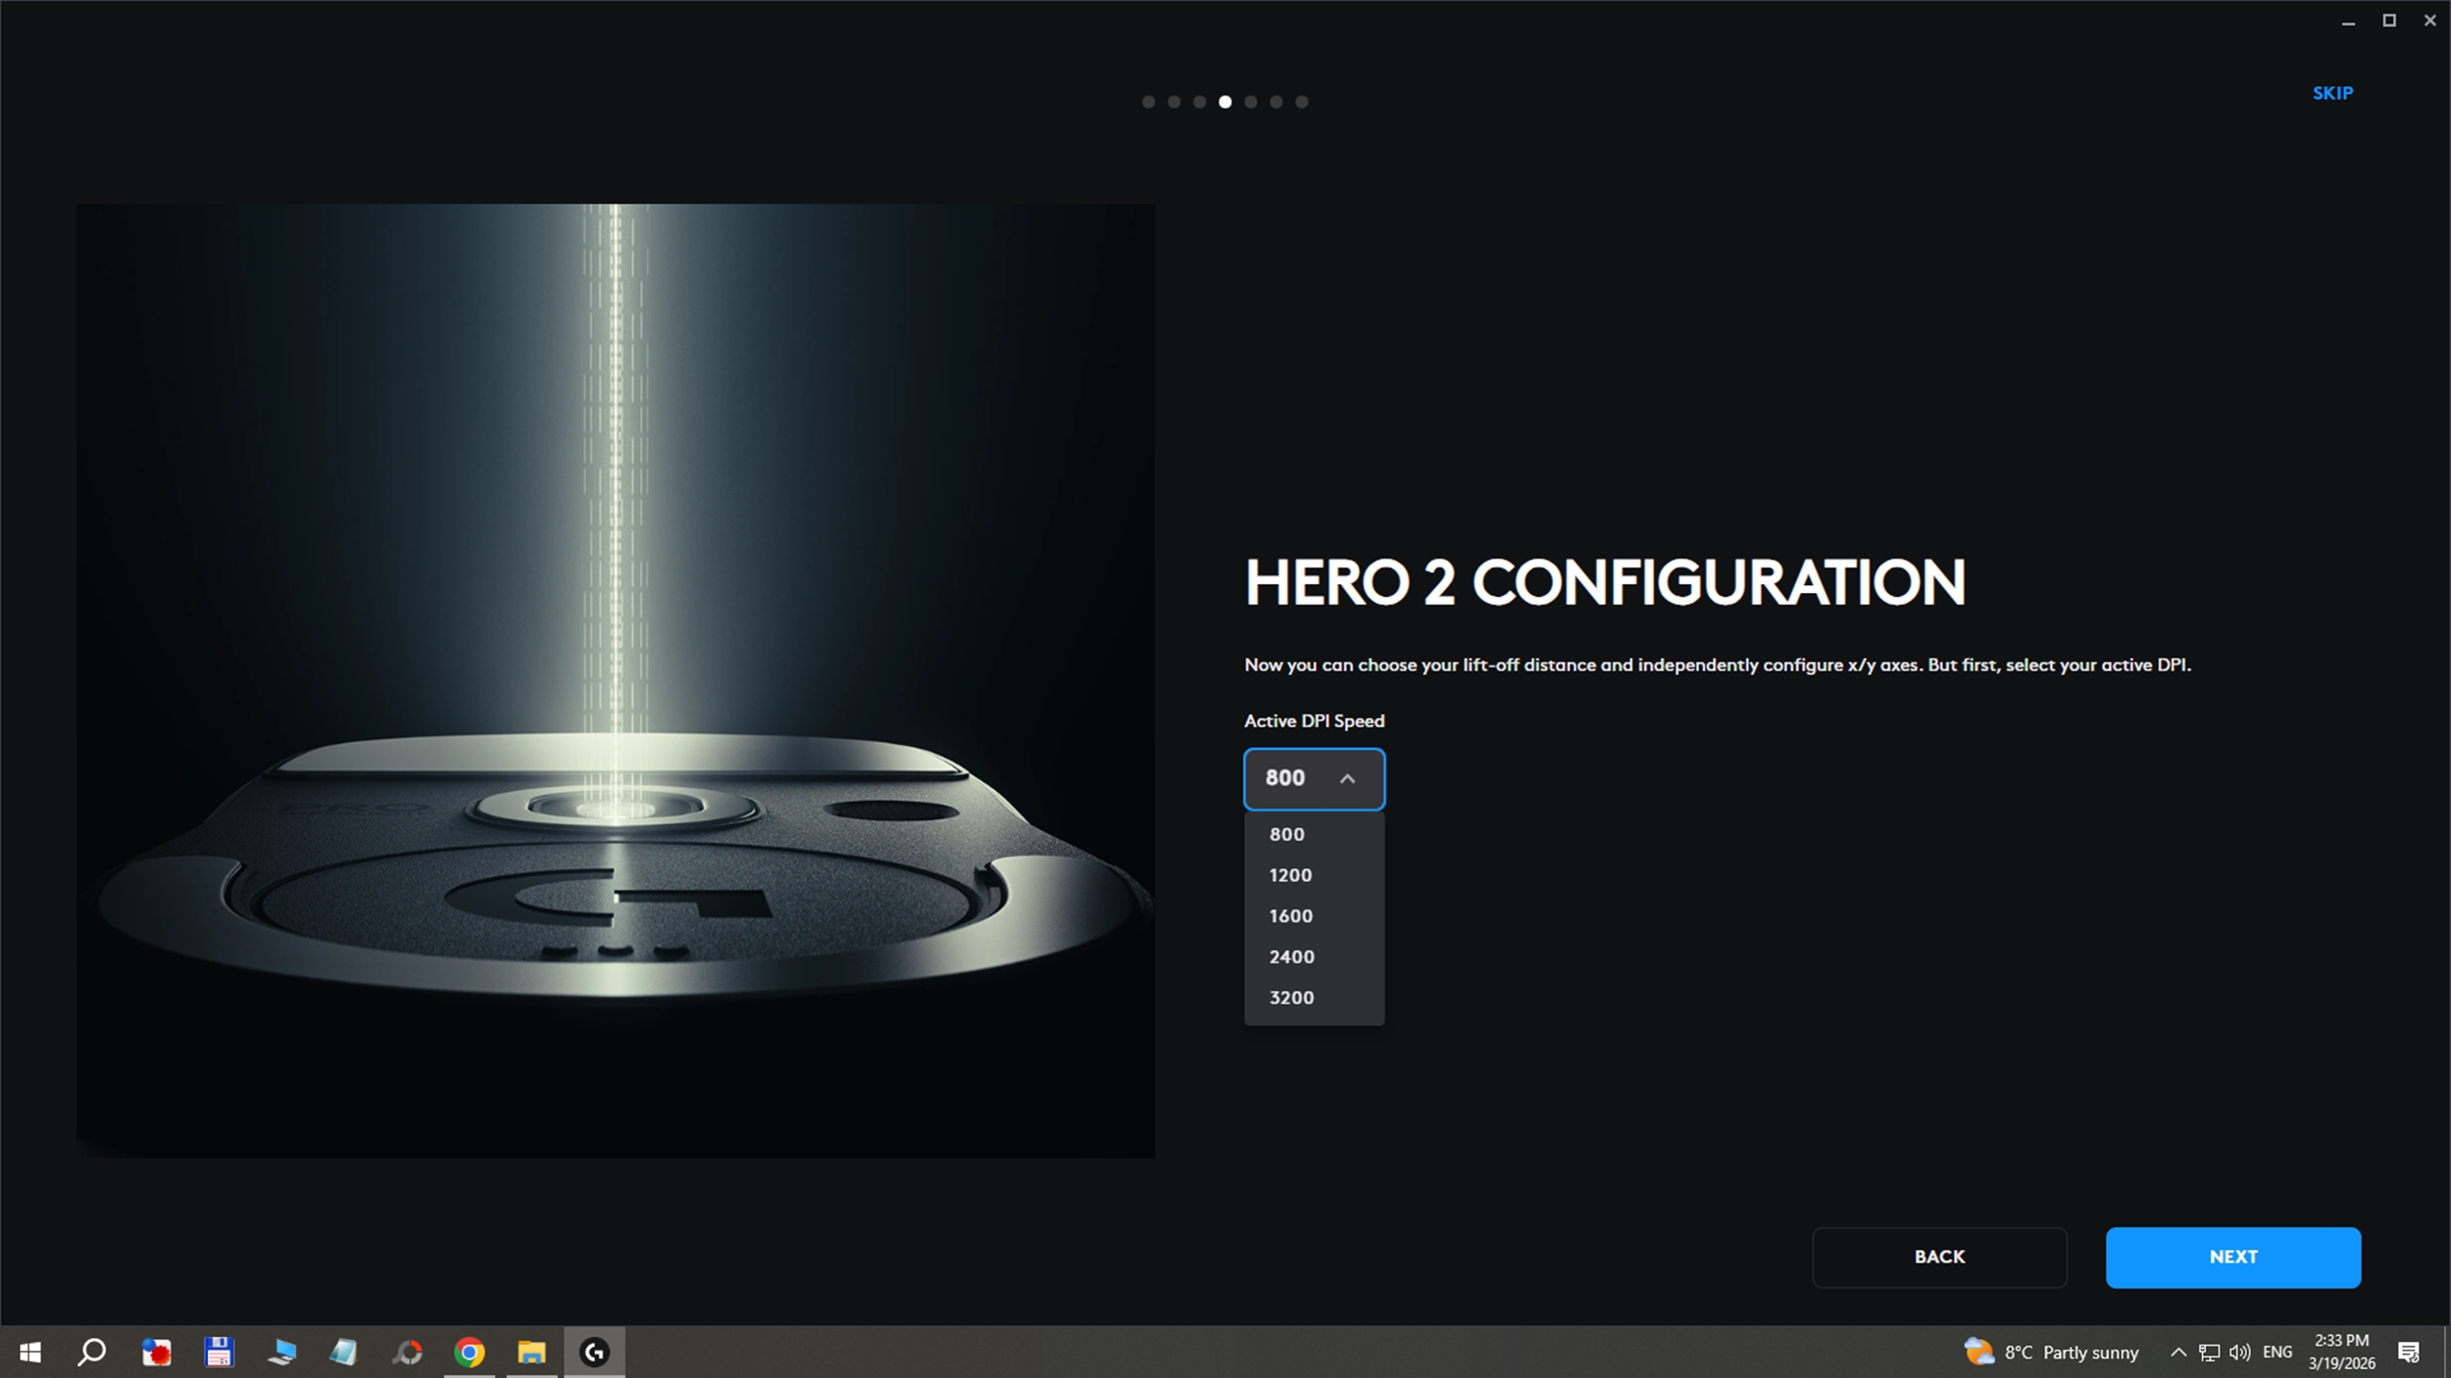The height and width of the screenshot is (1378, 2451).
Task: Open the notification center icon
Action: (2409, 1353)
